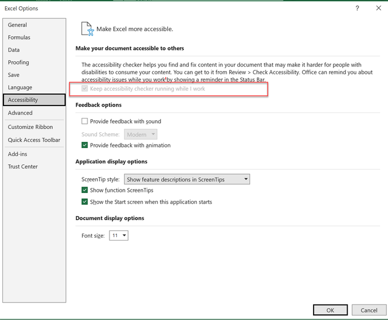Viewport: 388px width, 320px height.
Task: Switch to the Data options page
Action: point(34,50)
